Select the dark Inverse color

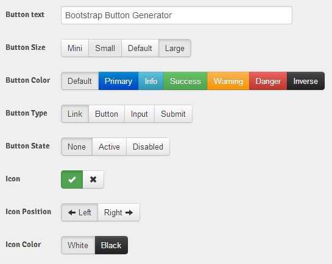306,81
